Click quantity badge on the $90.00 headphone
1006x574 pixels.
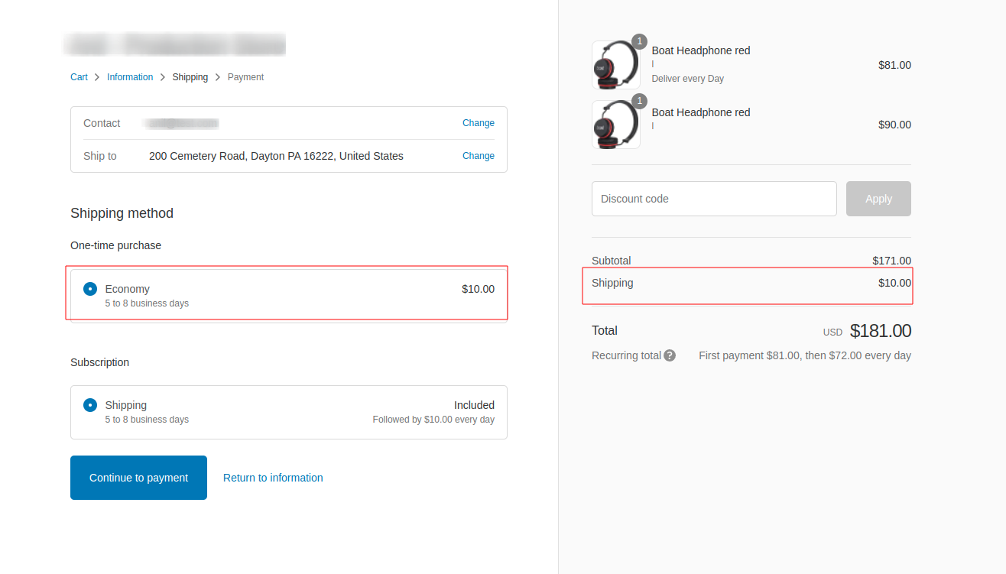click(640, 101)
